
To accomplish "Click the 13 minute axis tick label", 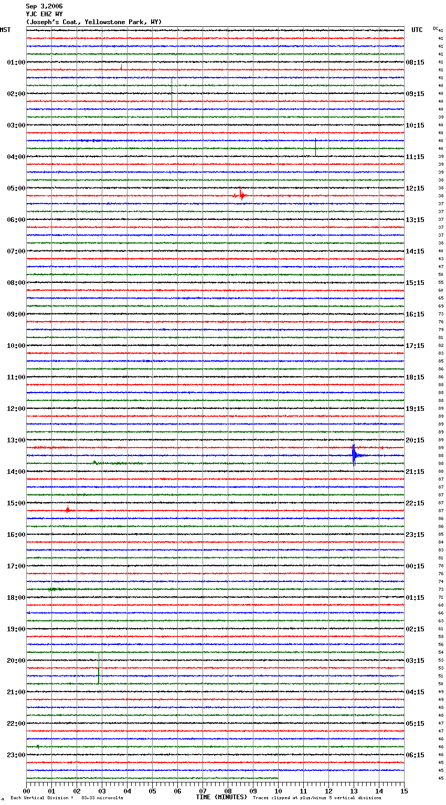I will [354, 791].
